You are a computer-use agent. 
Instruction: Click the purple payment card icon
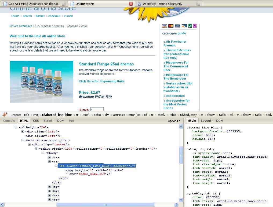click(x=195, y=26)
